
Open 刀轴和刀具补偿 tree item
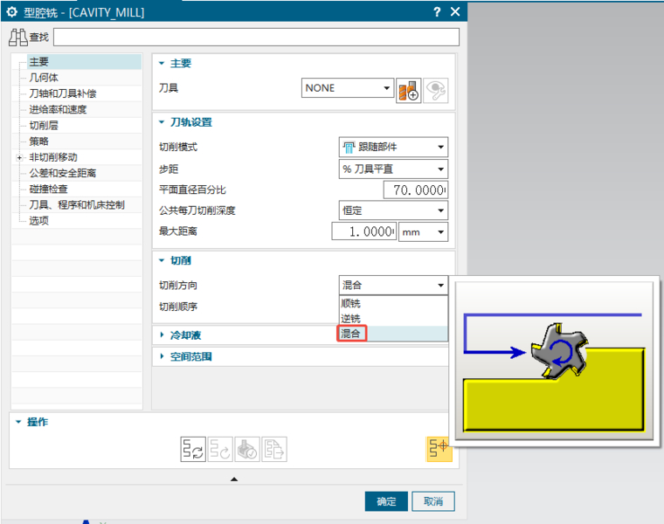tap(63, 93)
